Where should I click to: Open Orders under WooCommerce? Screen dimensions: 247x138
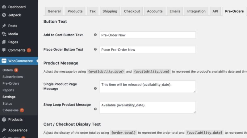[x=7, y=70]
